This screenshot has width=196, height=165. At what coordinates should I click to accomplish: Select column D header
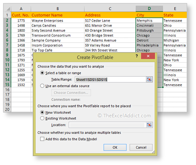pyautogui.click(x=149, y=9)
